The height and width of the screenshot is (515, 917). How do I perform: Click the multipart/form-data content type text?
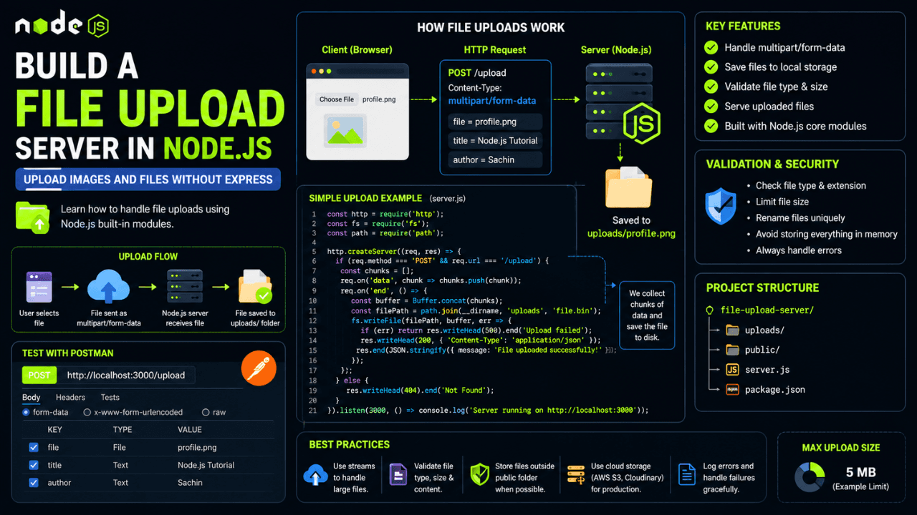click(492, 101)
